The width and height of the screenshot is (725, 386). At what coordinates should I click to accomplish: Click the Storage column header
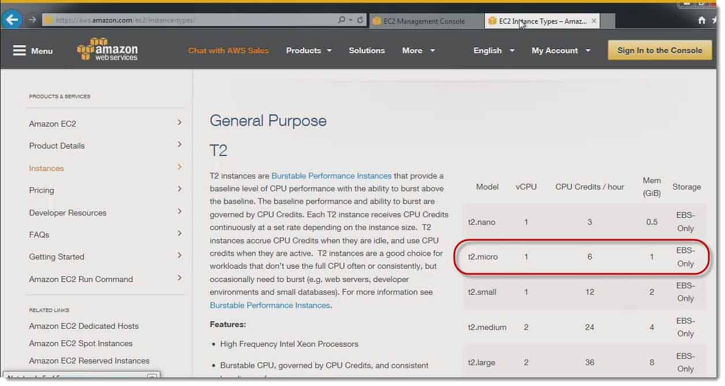click(x=686, y=187)
